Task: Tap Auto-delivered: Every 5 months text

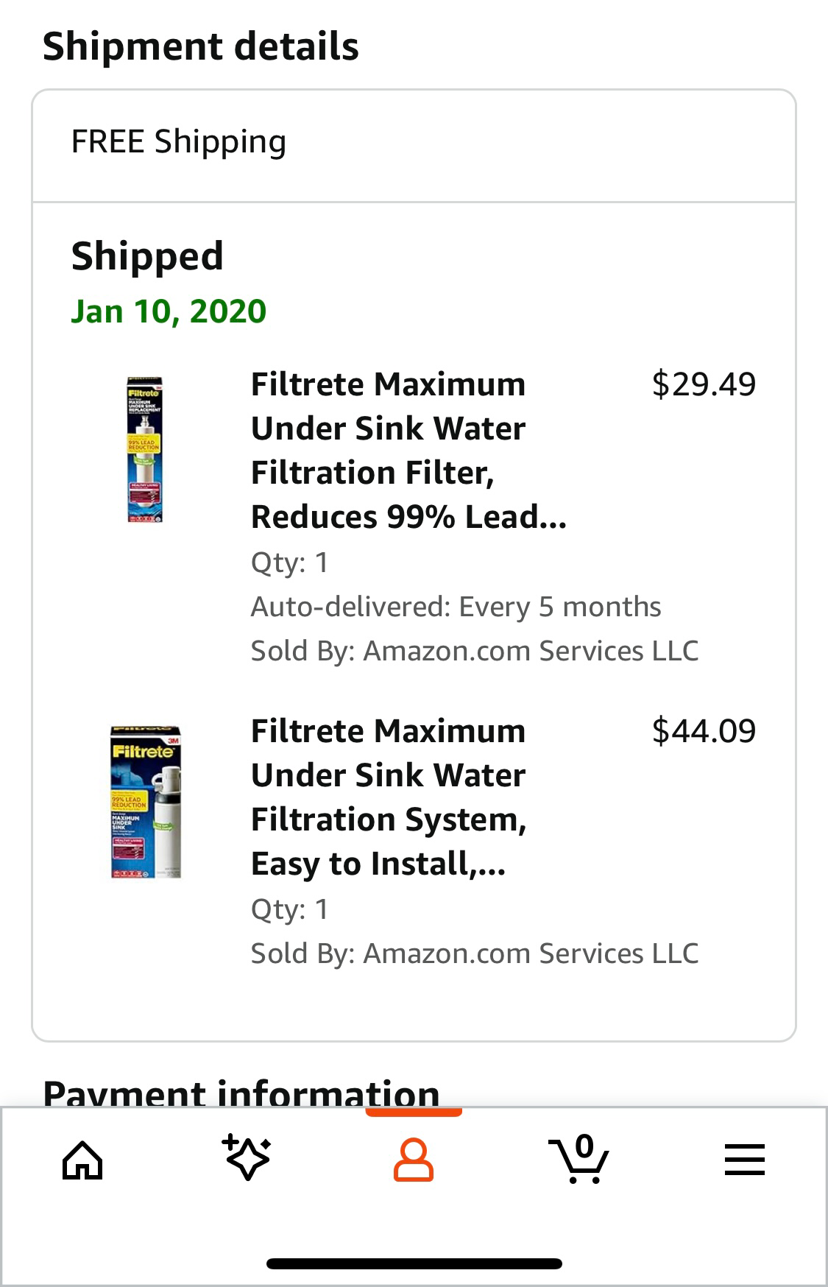Action: pyautogui.click(x=456, y=607)
